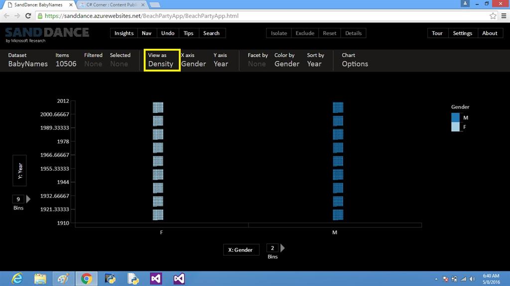
Task: Open File Explorer from the taskbar
Action: click(x=40, y=279)
